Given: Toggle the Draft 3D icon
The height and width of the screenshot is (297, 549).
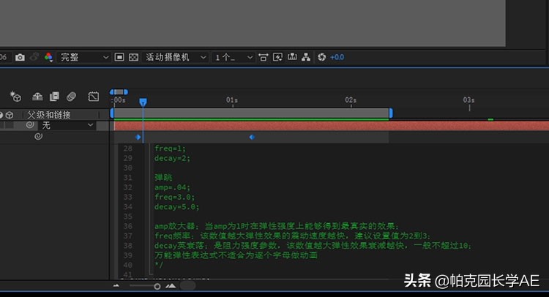Looking at the screenshot, I should pos(15,97).
